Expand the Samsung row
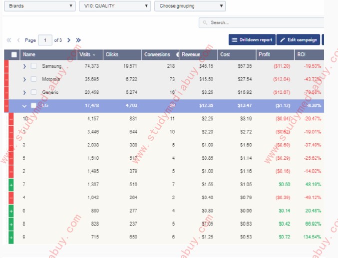The width and height of the screenshot is (338, 258). 24,66
